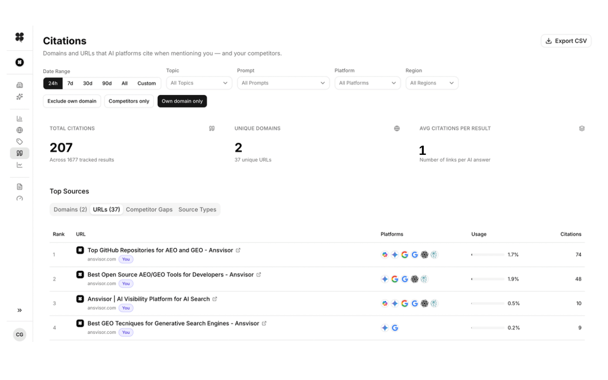Open the line chart sidebar section
Image resolution: width=608 pixels, height=380 pixels.
tap(19, 165)
